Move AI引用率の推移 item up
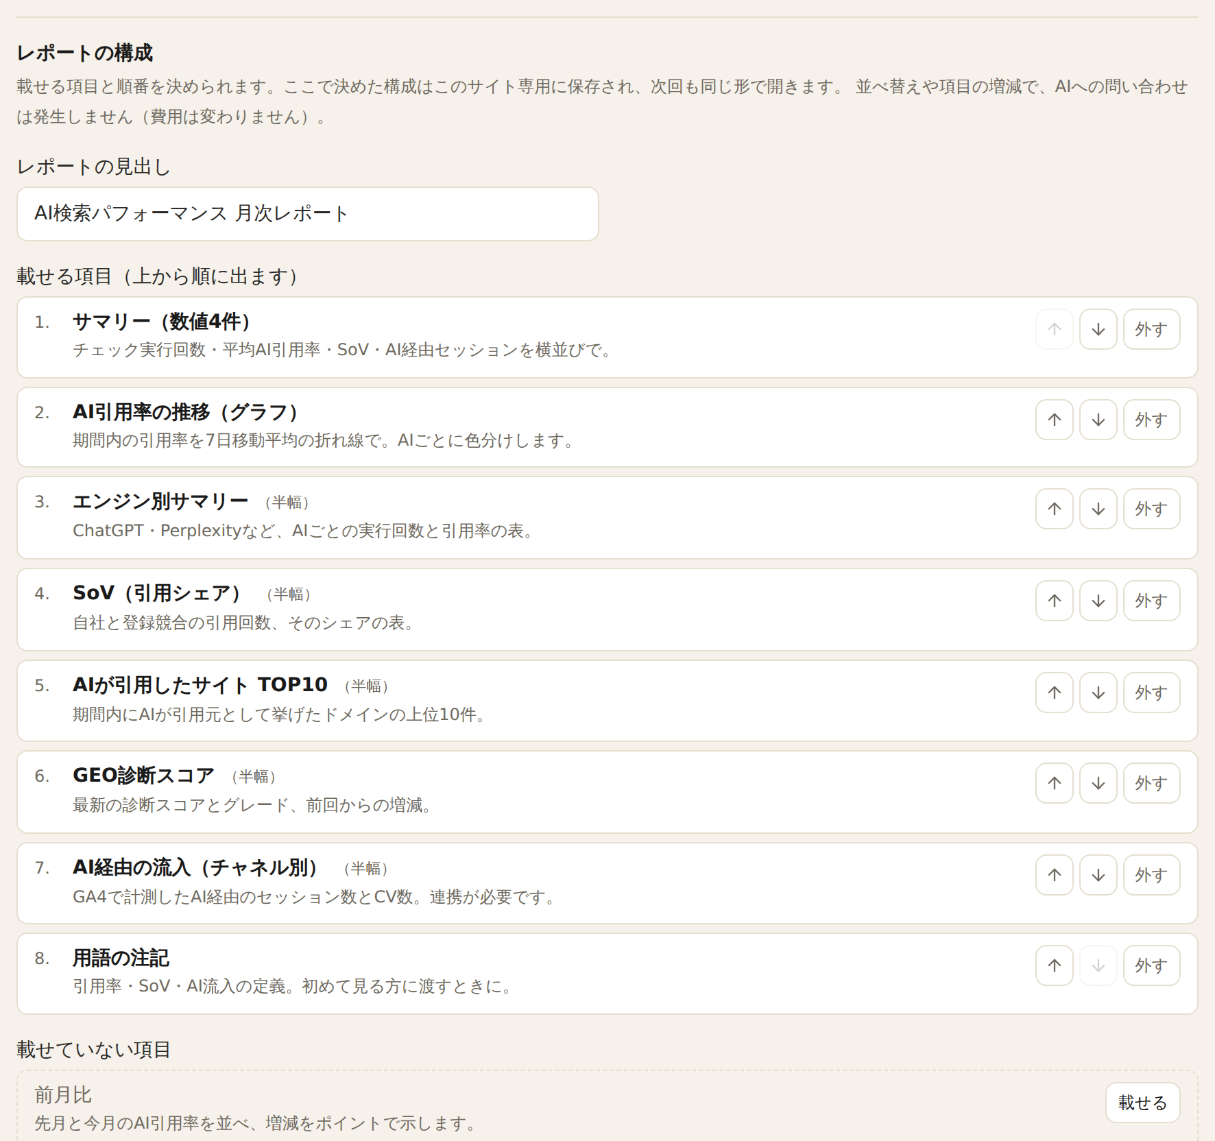 pyautogui.click(x=1055, y=420)
